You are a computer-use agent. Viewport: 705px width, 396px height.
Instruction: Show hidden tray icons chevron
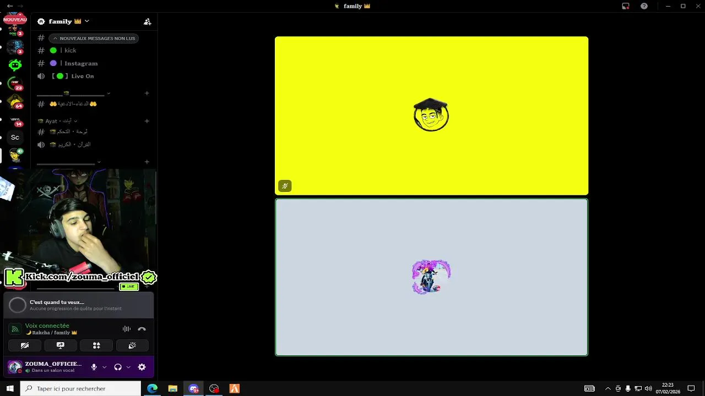click(608, 389)
